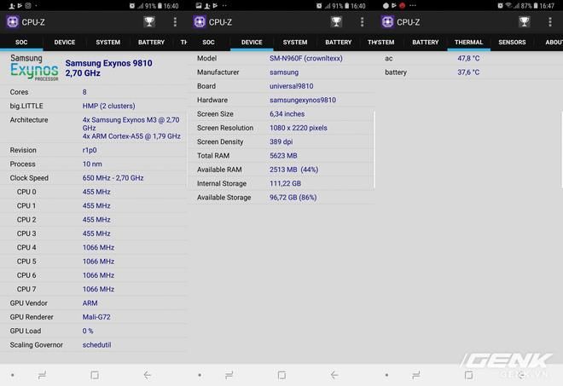Tap the Scaling Governor schedutil row
563x386 pixels.
tap(94, 345)
